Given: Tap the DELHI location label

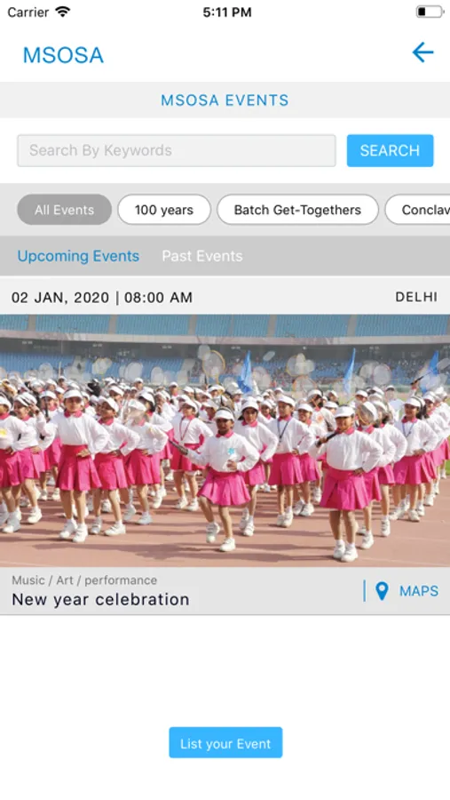Looking at the screenshot, I should point(416,297).
